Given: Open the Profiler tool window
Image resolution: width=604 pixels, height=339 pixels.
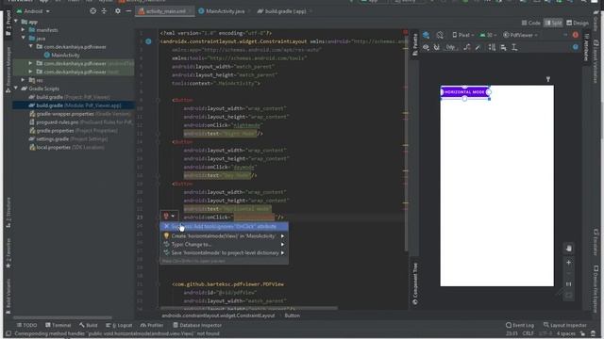Looking at the screenshot, I should tap(152, 325).
